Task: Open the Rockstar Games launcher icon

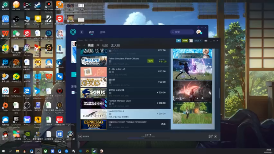Action: click(x=38, y=122)
